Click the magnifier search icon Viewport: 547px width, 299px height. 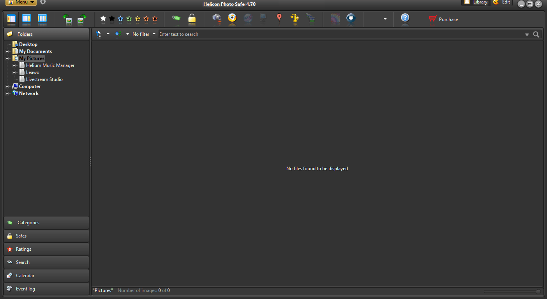pyautogui.click(x=536, y=34)
